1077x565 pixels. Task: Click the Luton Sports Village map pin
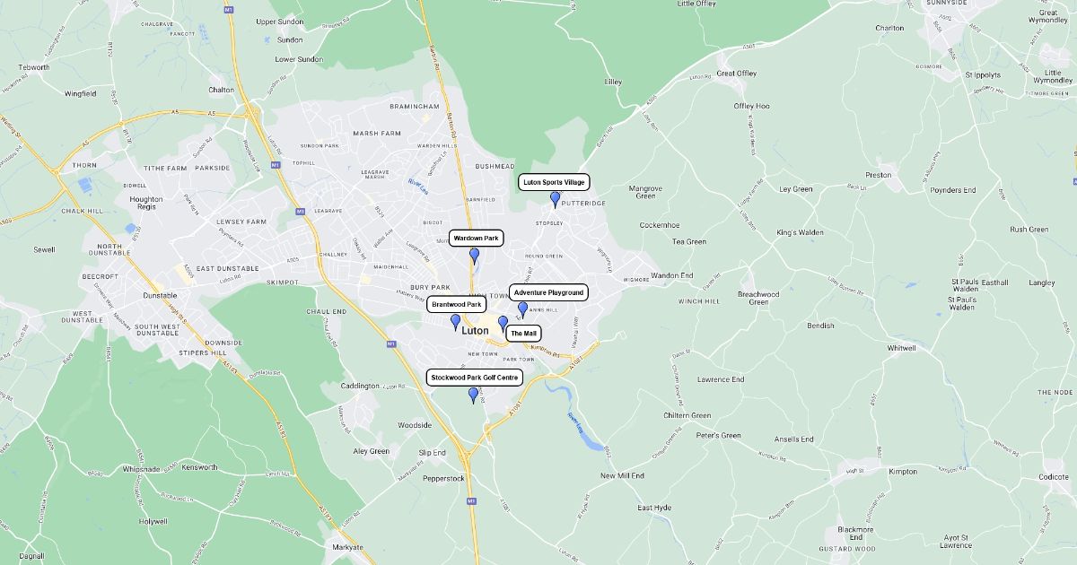click(555, 199)
